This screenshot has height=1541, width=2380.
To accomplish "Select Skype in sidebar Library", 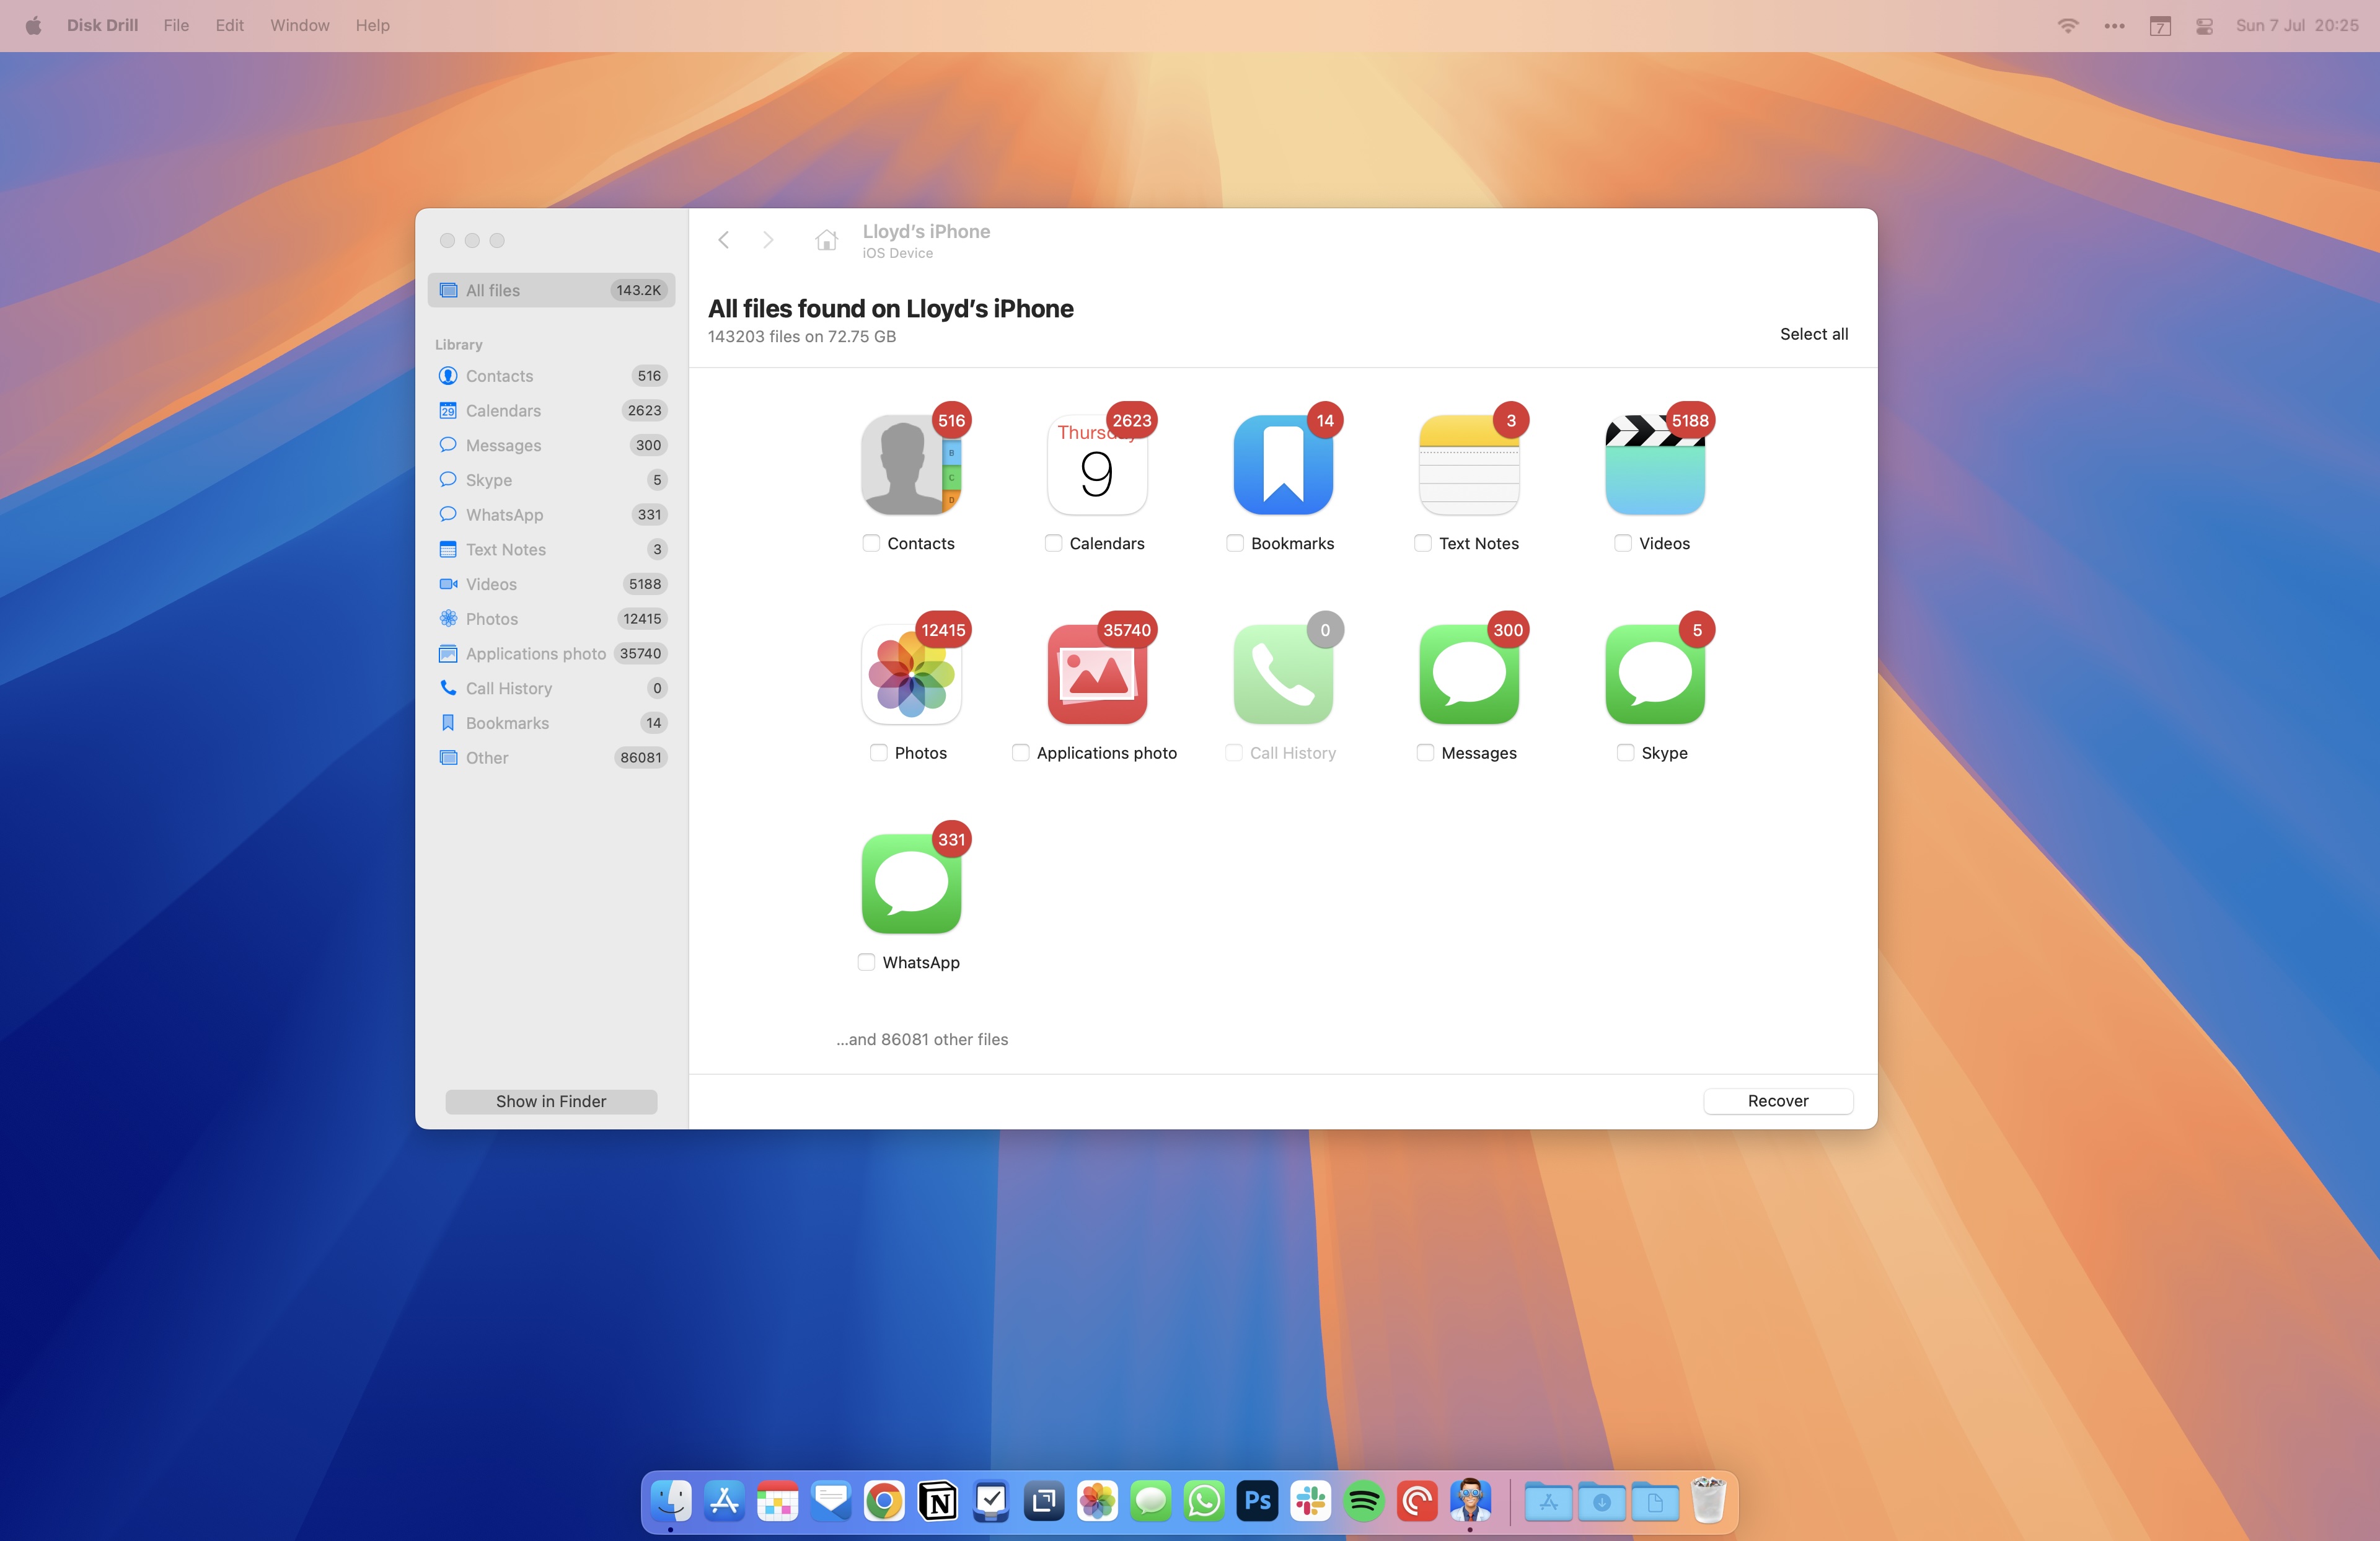I will [x=551, y=480].
